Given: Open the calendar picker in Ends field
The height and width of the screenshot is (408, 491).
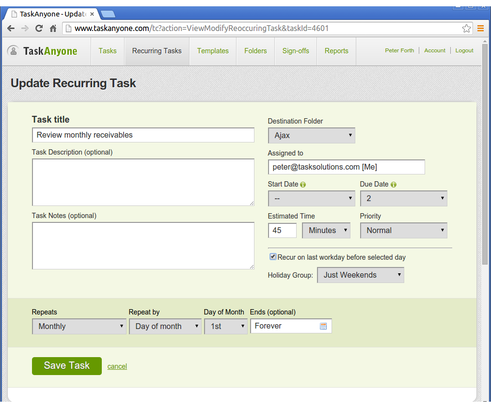Looking at the screenshot, I should click(x=323, y=326).
